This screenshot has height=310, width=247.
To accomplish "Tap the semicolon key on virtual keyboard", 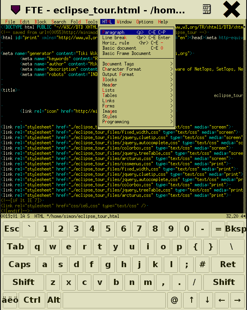I will (186, 264).
